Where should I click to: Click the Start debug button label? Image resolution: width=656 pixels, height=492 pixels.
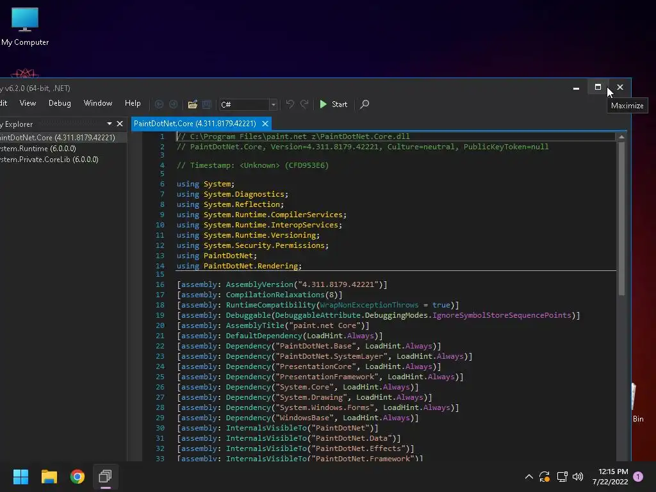(340, 104)
